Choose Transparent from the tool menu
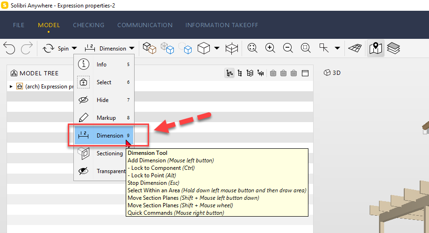Screen dimensions: 429x233 click(104, 171)
